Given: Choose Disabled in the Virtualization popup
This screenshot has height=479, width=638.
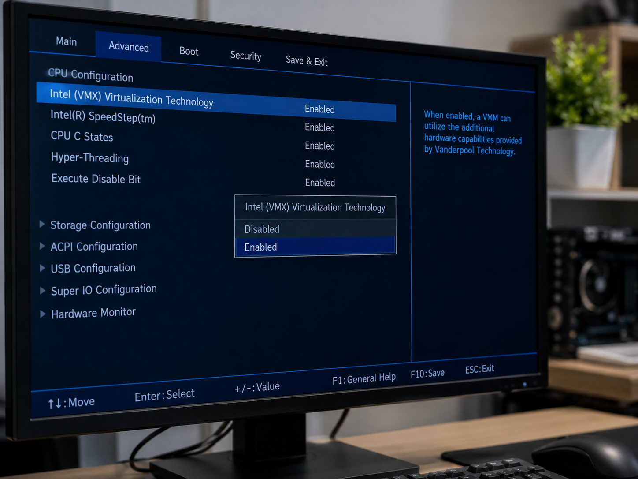Looking at the screenshot, I should [x=315, y=229].
